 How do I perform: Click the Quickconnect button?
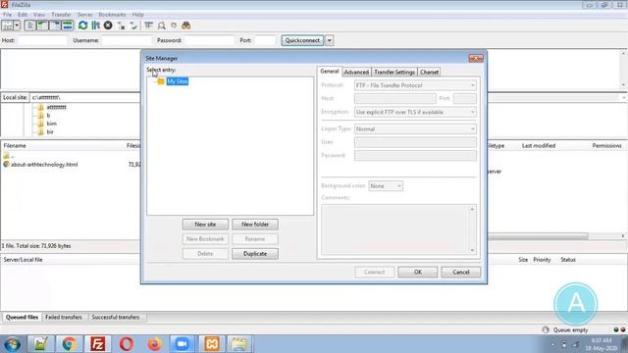click(302, 40)
